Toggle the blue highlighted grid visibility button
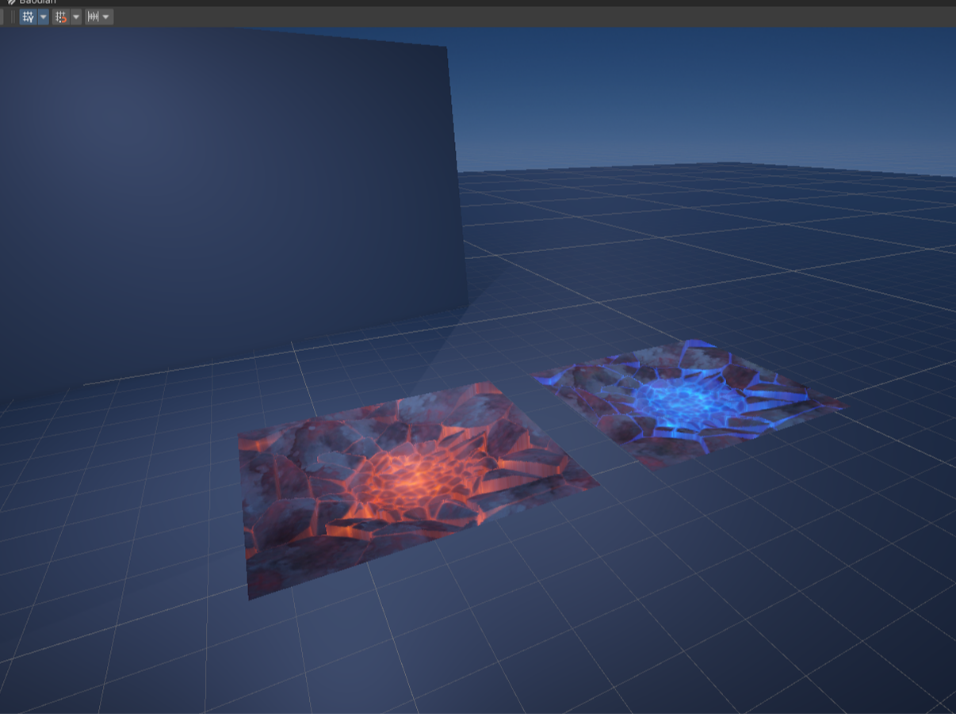The width and height of the screenshot is (956, 717). [x=29, y=17]
